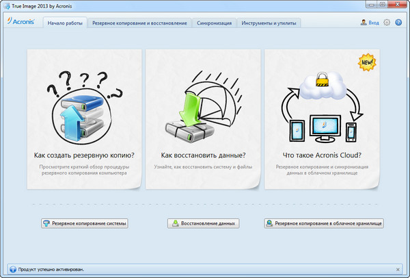The image size is (410, 278).
Task: Open the settings gear icon
Action: coord(387,23)
